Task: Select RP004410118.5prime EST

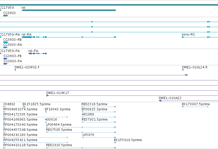Action: pyautogui.click(x=4, y=148)
